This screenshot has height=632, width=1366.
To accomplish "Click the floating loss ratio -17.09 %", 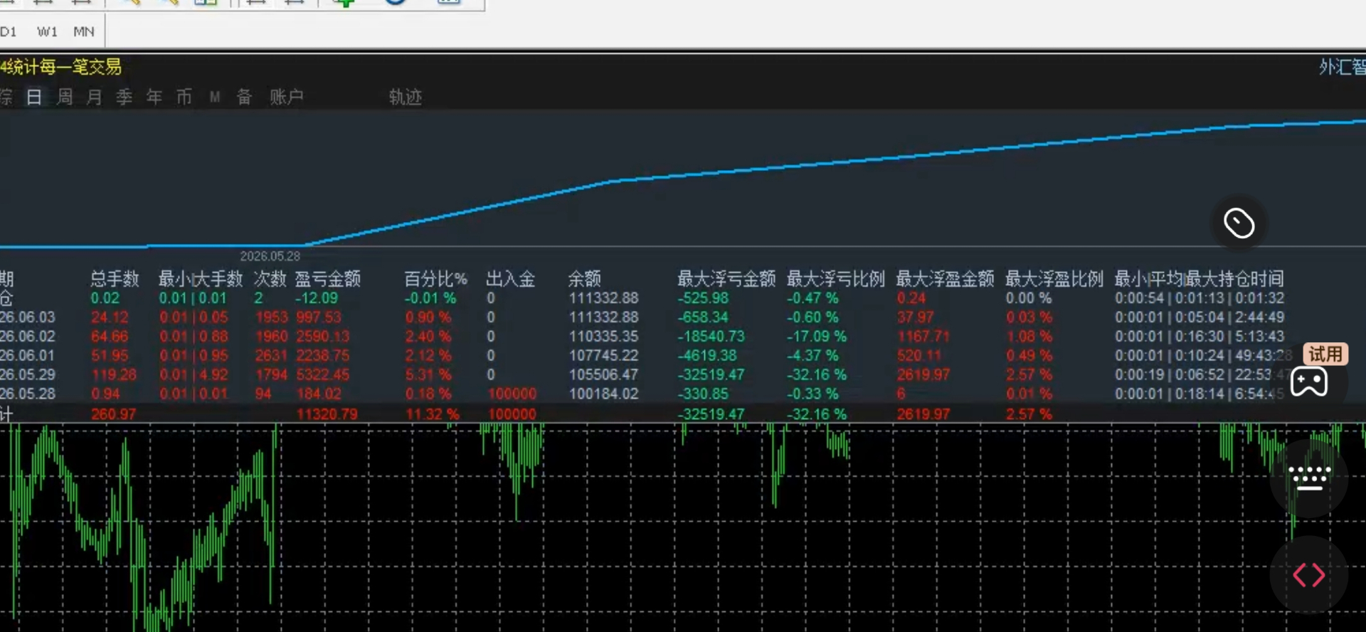I will click(817, 336).
